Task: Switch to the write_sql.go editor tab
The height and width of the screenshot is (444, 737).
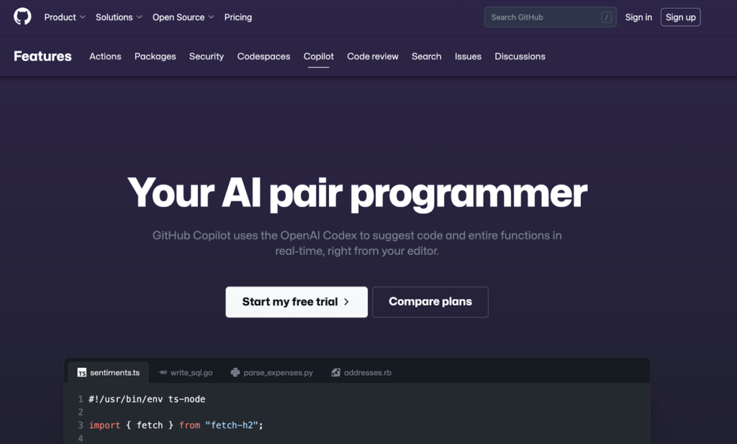Action: tap(186, 372)
